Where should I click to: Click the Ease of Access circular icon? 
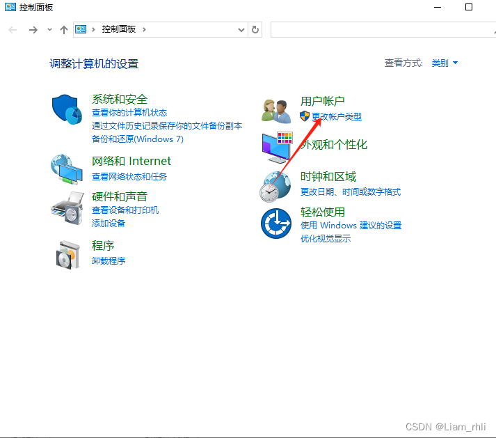click(x=276, y=224)
